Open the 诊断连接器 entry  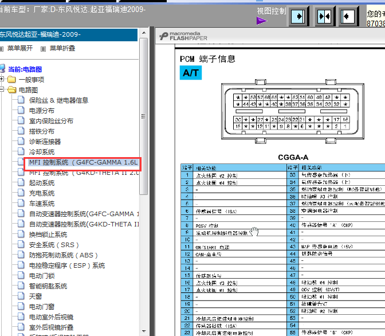click(x=45, y=142)
